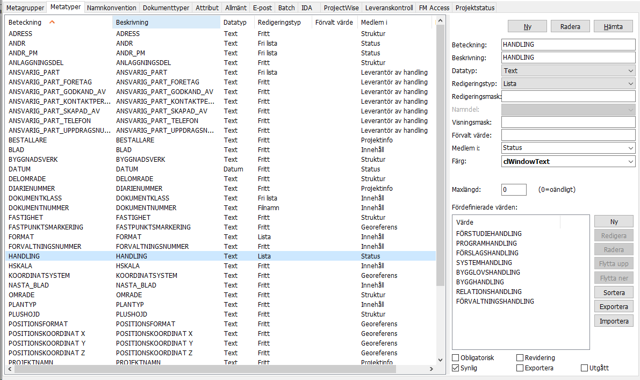
Task: Select SYSTEMHANDLING in predefined values
Action: (x=484, y=263)
